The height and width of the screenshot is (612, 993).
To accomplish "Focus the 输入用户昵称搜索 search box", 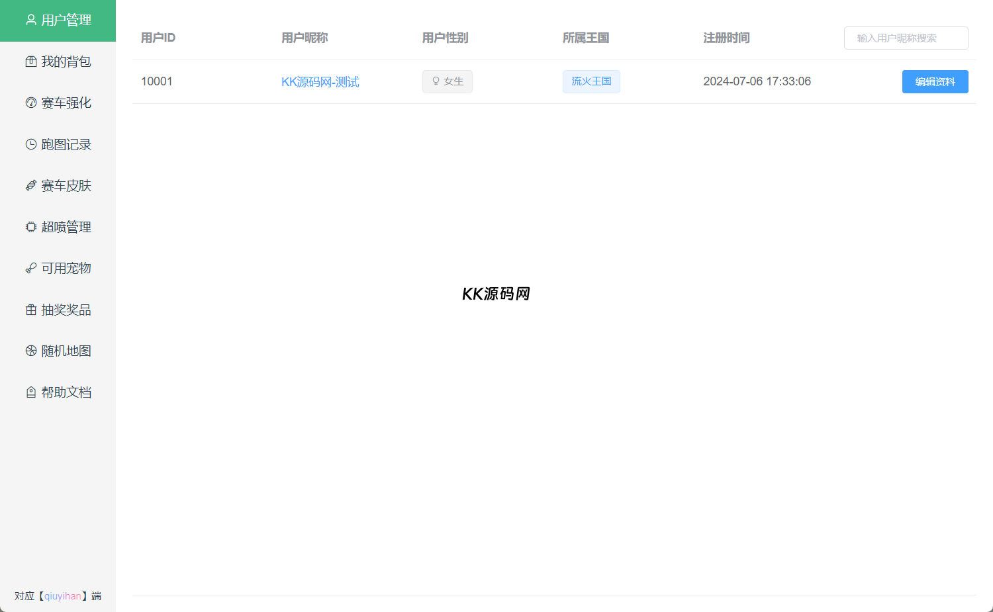I will 906,38.
